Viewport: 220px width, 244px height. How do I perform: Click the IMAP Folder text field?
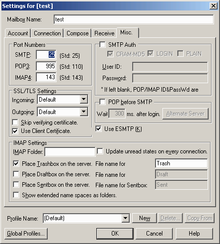coord(70,152)
